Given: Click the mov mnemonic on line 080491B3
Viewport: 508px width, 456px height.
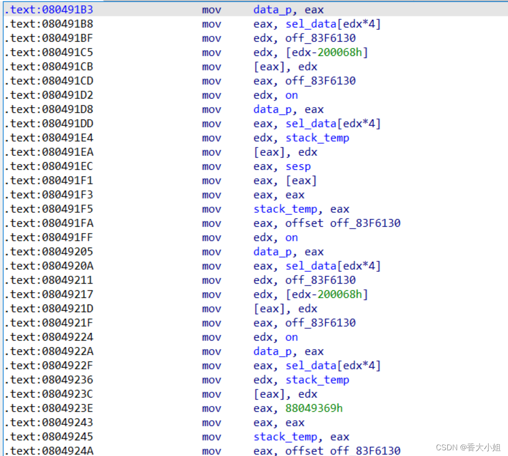Looking at the screenshot, I should pyautogui.click(x=212, y=9).
